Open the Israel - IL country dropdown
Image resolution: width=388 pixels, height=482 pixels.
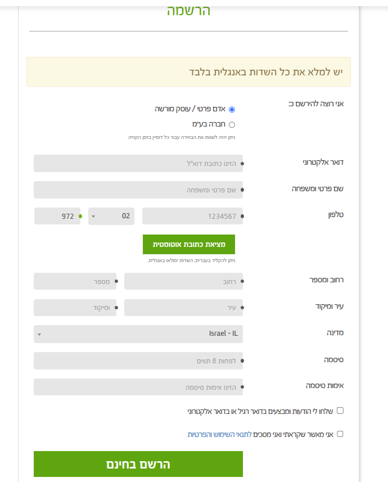tap(138, 334)
